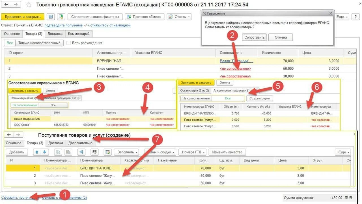Click Добавить in Поступление toolbar
Viewport: 362px width, 204px height.
pos(17,152)
